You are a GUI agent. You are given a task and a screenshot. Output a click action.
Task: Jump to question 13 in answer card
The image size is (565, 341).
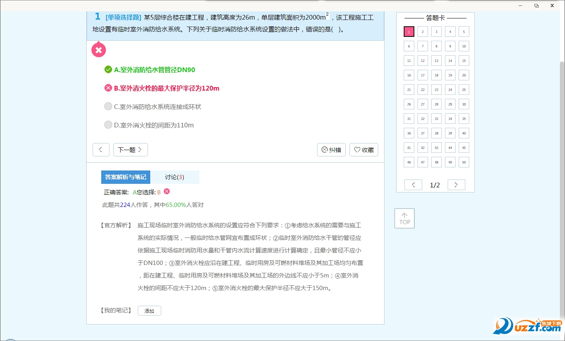[x=436, y=61]
